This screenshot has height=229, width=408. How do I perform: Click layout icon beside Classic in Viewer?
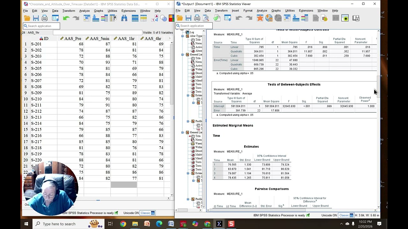(351, 215)
